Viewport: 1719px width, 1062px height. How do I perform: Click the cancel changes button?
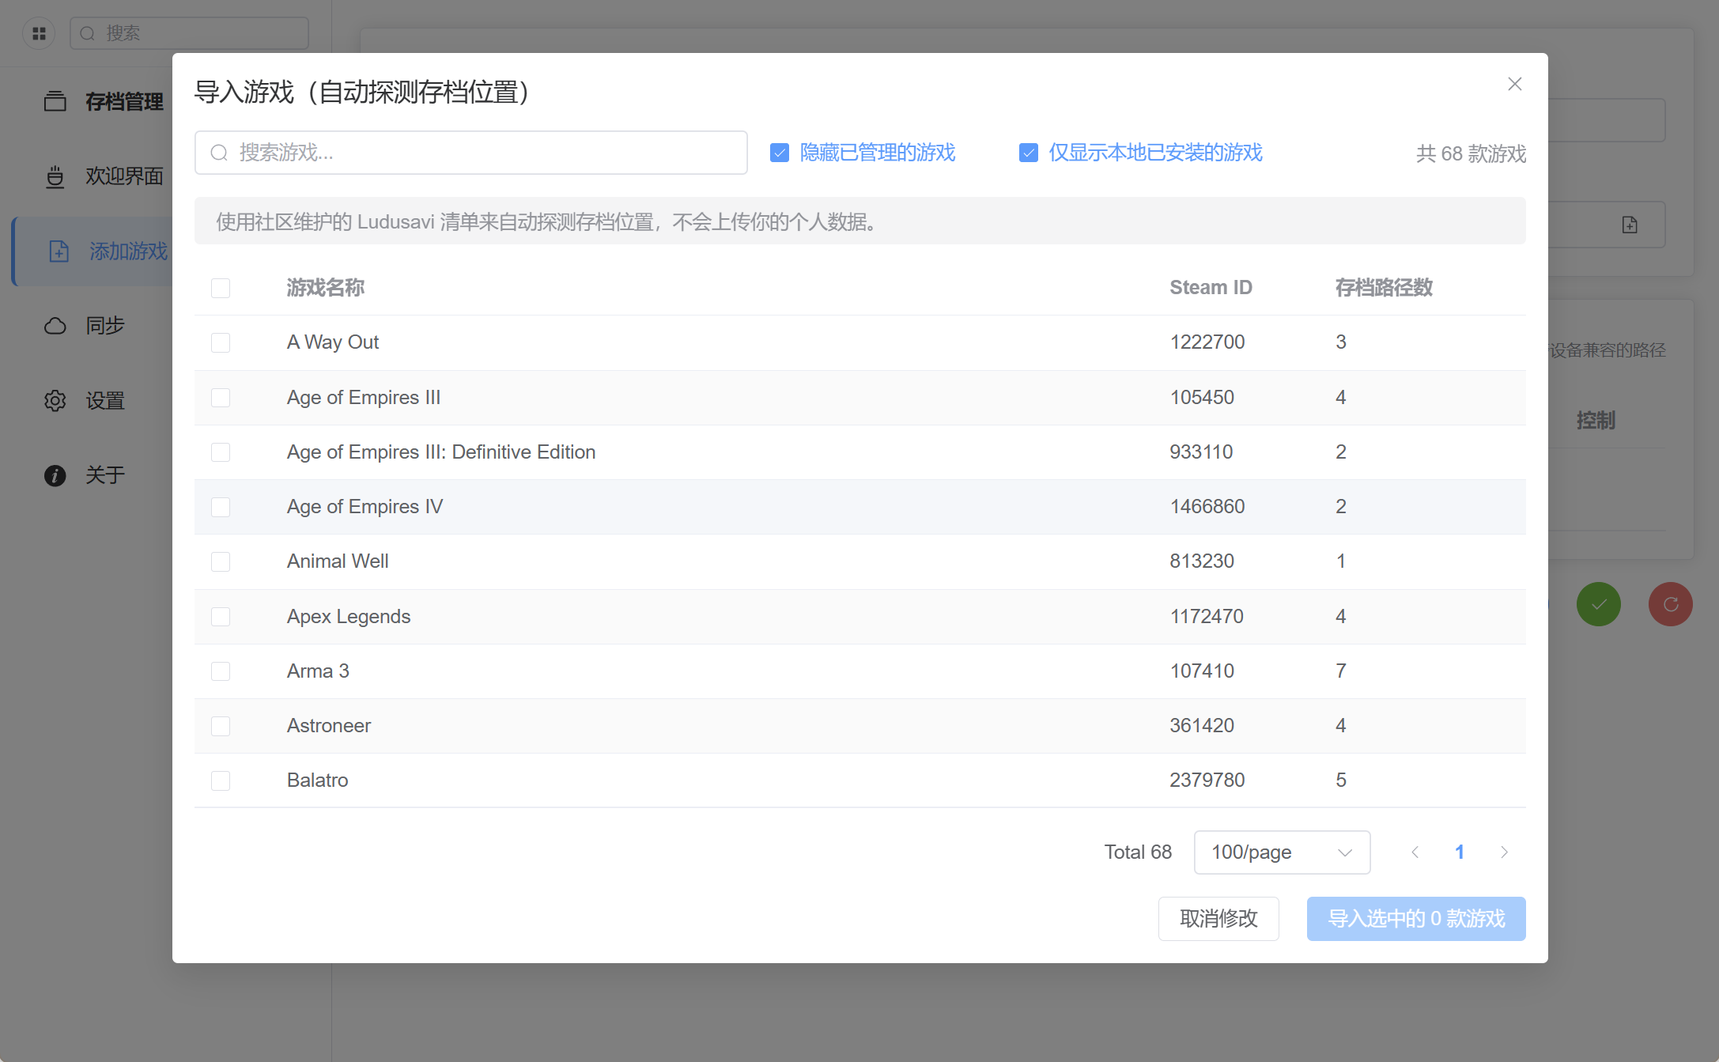pyautogui.click(x=1218, y=918)
